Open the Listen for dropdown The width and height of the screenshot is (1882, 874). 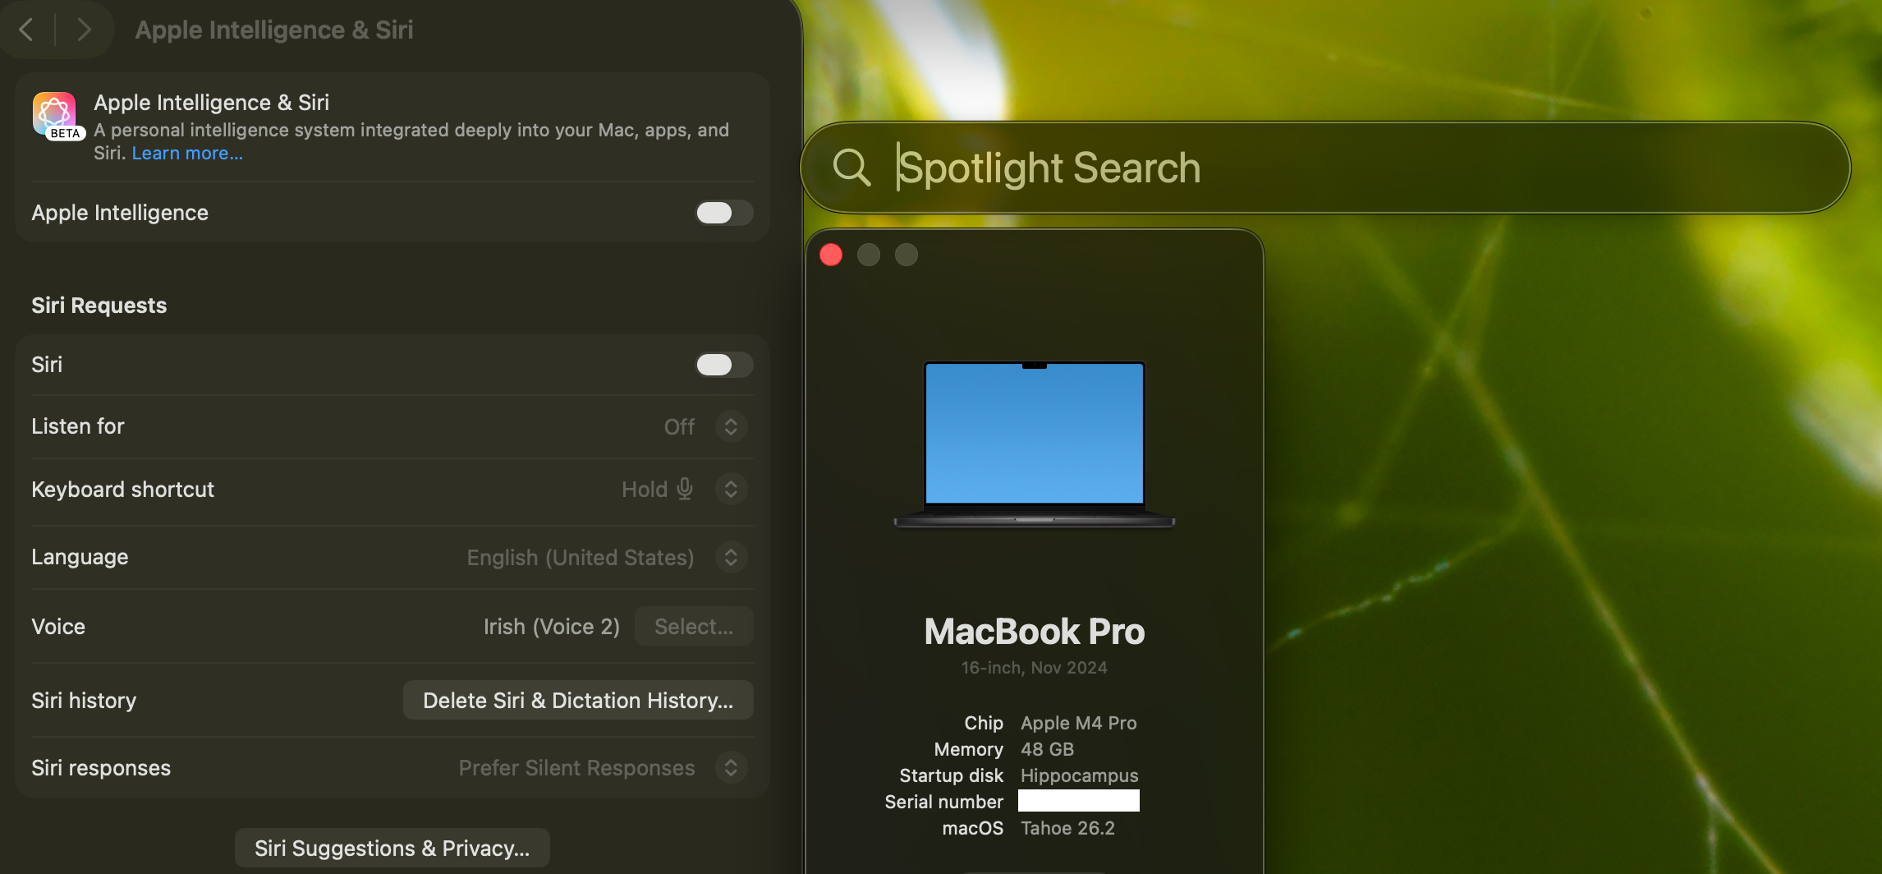pos(731,426)
